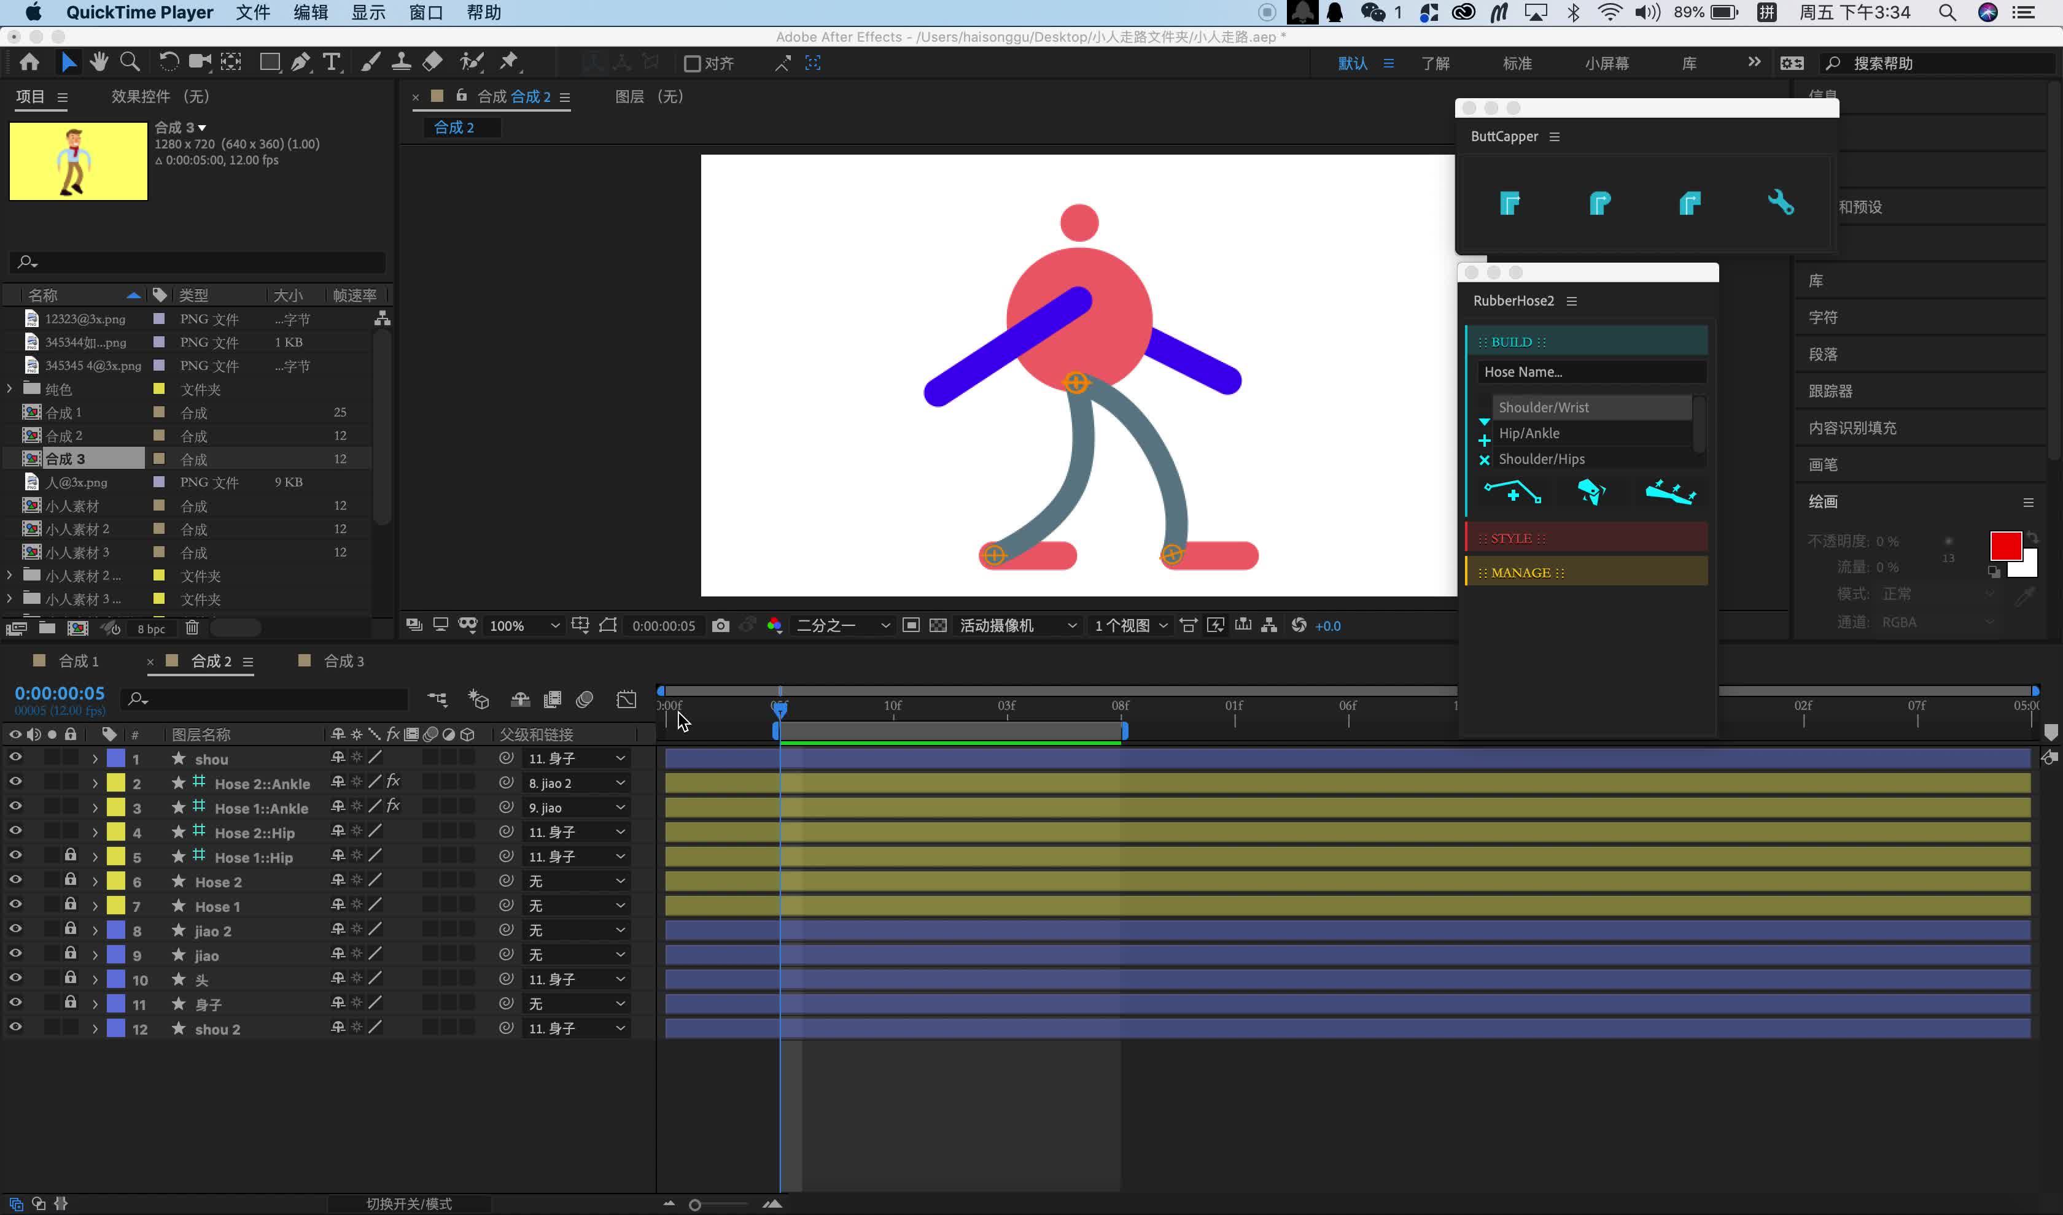Click red foreground color swatch
The height and width of the screenshot is (1215, 2063).
click(2005, 546)
